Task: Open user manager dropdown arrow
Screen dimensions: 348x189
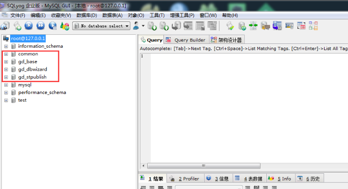Action: click(143, 26)
